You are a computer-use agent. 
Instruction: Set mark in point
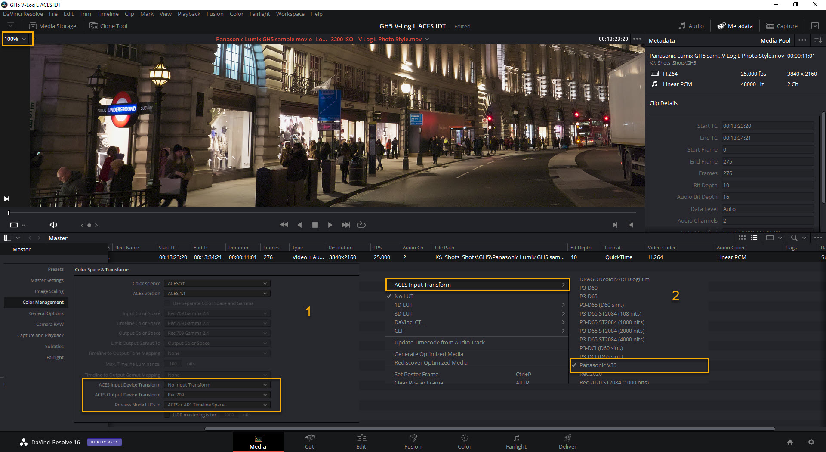coord(615,225)
